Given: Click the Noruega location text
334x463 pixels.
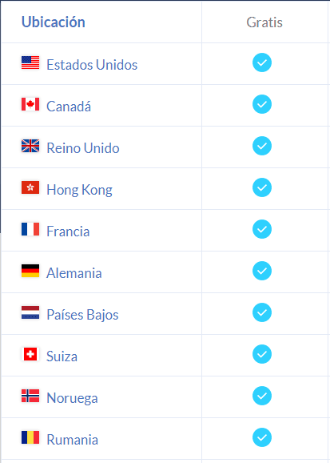Looking at the screenshot, I should [x=72, y=398].
